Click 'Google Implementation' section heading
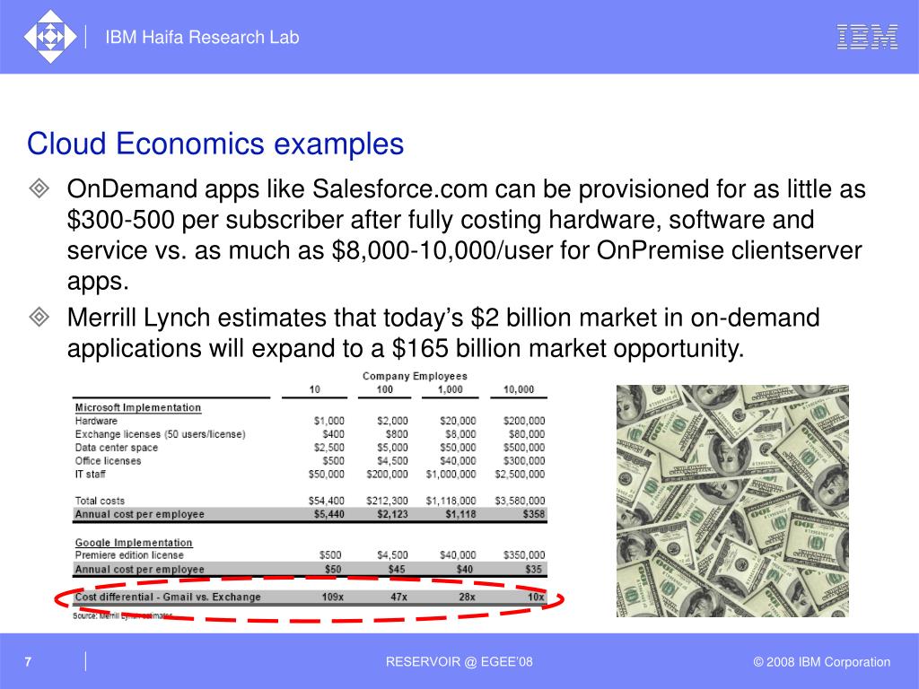Screen dimensions: 919x689 tap(134, 543)
